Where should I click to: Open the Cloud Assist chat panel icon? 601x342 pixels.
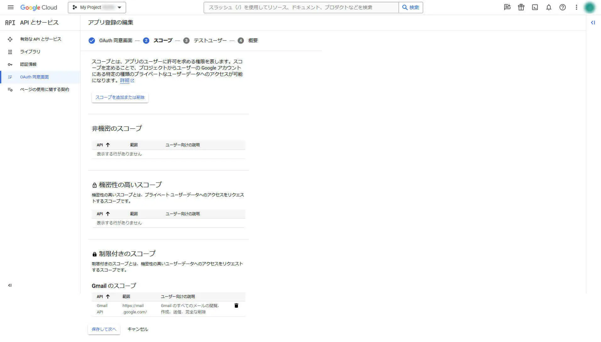[x=507, y=7]
